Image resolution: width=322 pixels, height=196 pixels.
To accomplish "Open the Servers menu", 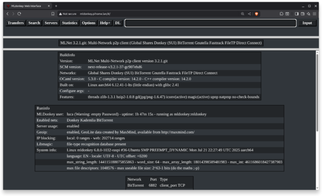I will pyautogui.click(x=51, y=23).
